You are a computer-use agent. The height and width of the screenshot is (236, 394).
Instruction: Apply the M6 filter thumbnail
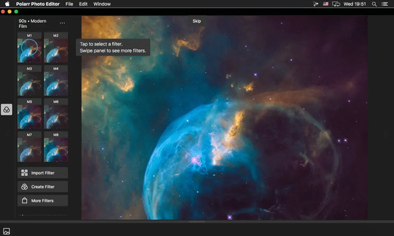pos(56,114)
